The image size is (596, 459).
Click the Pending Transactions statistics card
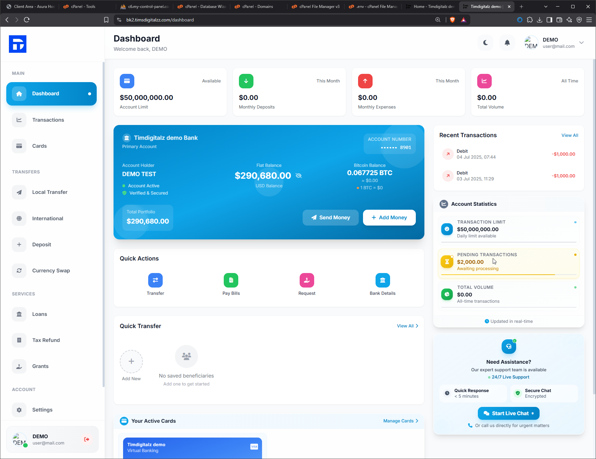[509, 263]
